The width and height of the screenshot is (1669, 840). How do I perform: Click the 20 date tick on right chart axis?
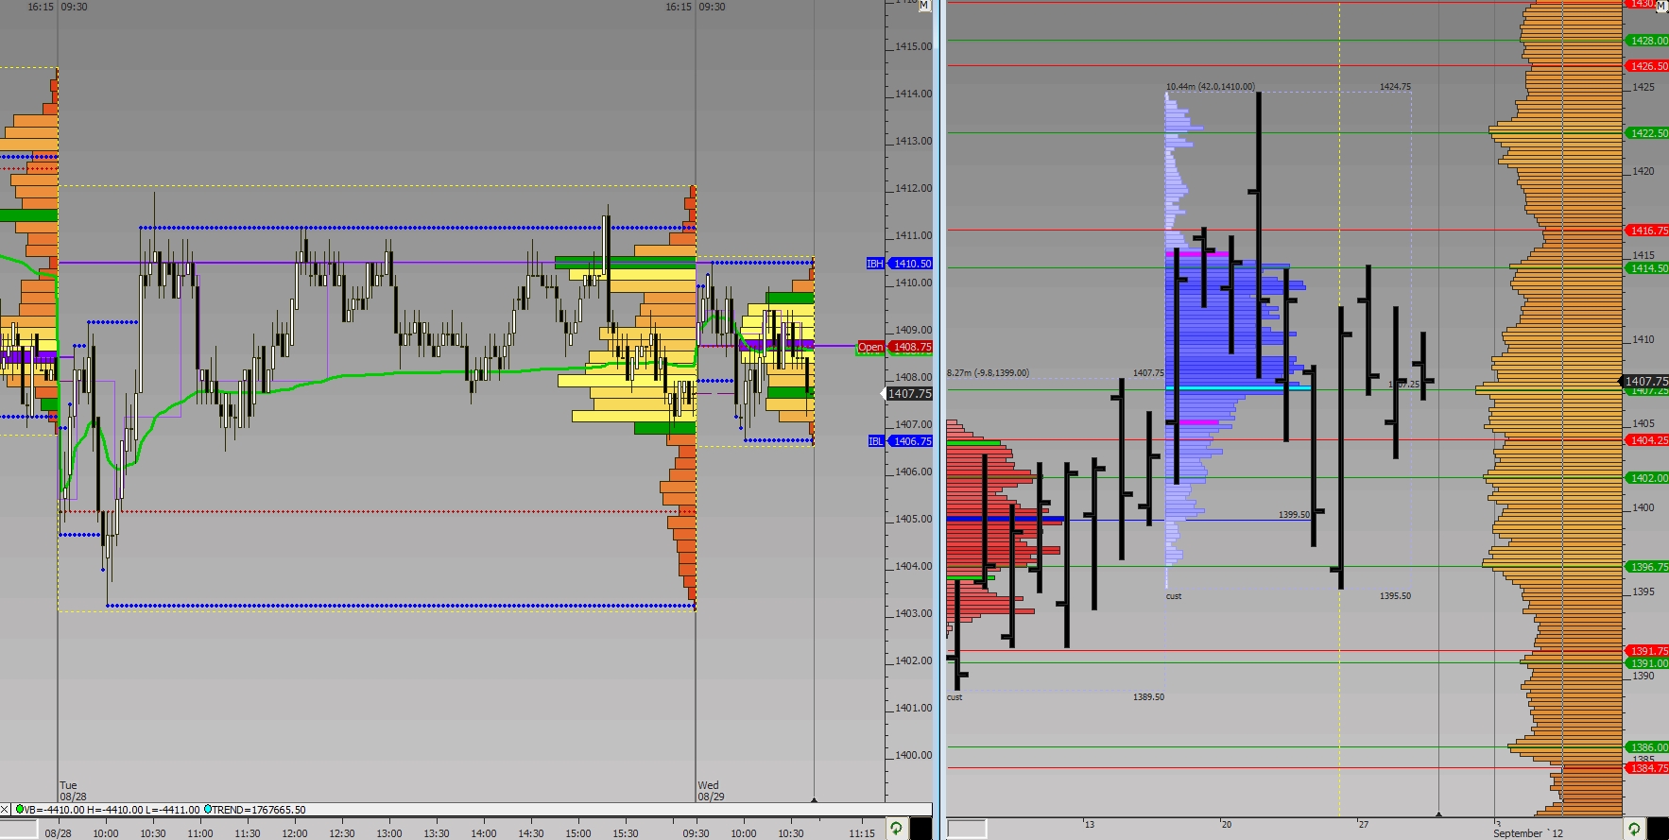1226,825
